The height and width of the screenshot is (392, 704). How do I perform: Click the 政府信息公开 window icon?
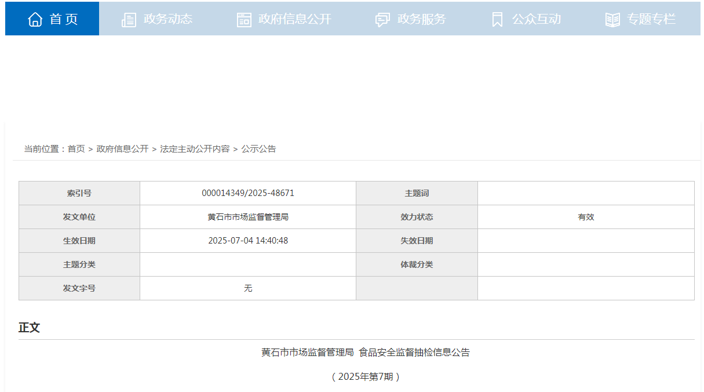point(244,19)
